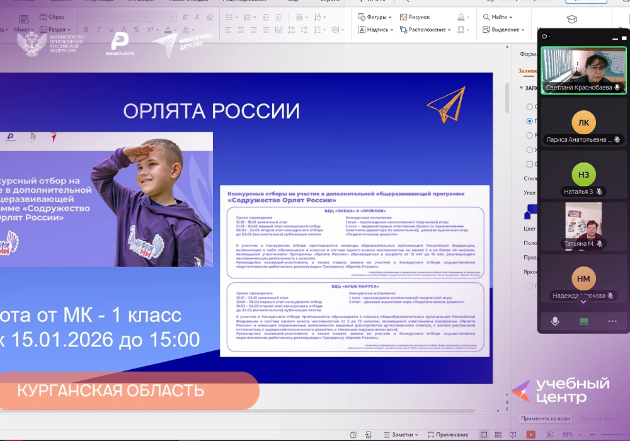Click the green screen share icon
This screenshot has height=441, width=630.
pyautogui.click(x=584, y=321)
